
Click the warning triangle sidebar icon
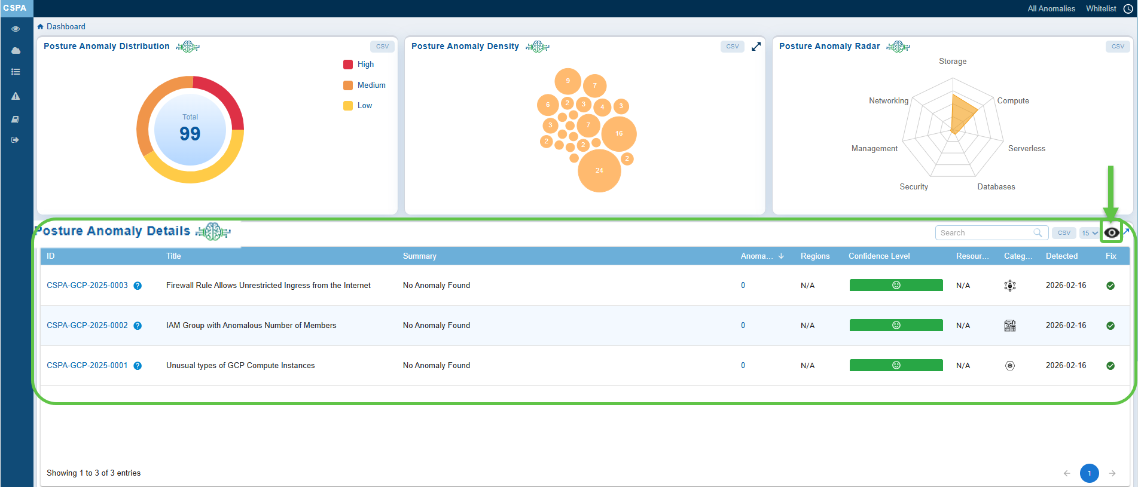(x=16, y=96)
